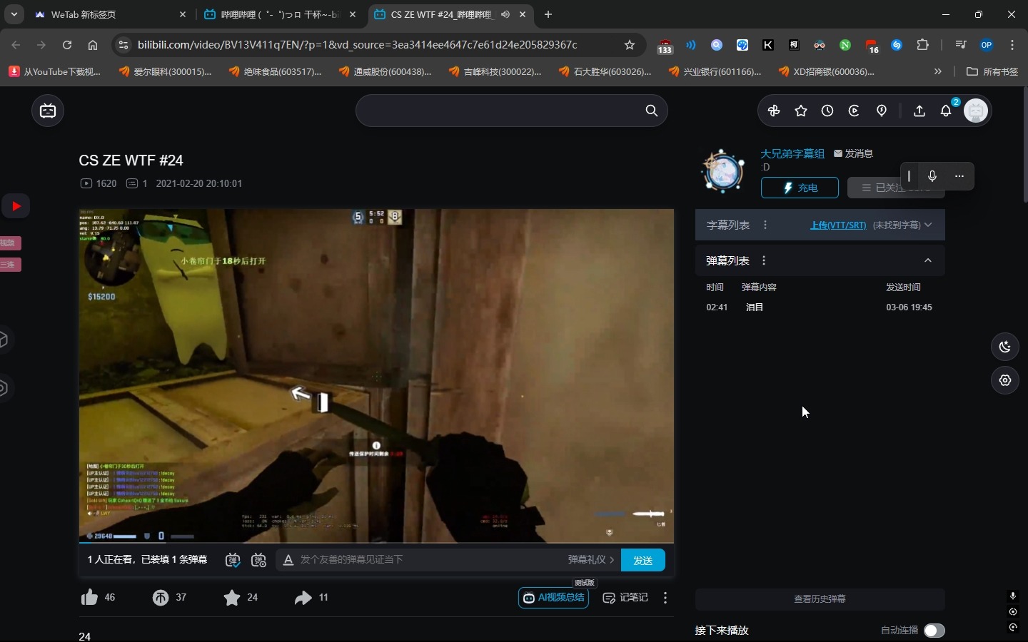
Task: Click the Bilibili search input field
Action: [x=500, y=111]
